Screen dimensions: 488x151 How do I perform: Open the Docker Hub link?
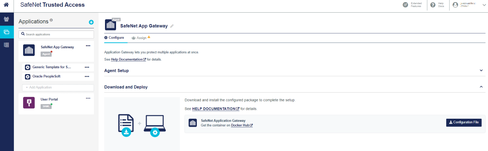point(242,125)
